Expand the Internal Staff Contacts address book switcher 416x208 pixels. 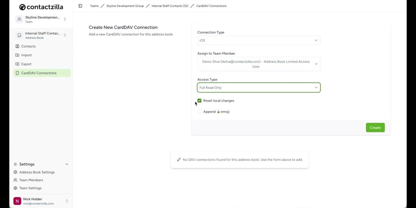(x=65, y=35)
